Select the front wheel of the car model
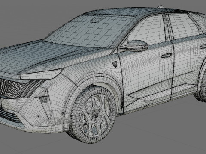The height and width of the screenshot is (154, 206). coord(93,114)
